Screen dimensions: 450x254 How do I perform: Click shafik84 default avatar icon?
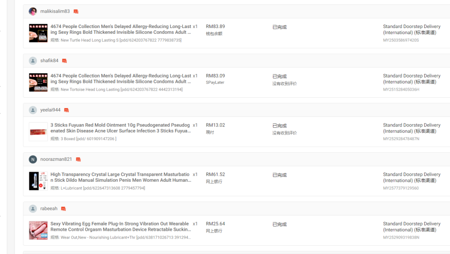tap(33, 60)
